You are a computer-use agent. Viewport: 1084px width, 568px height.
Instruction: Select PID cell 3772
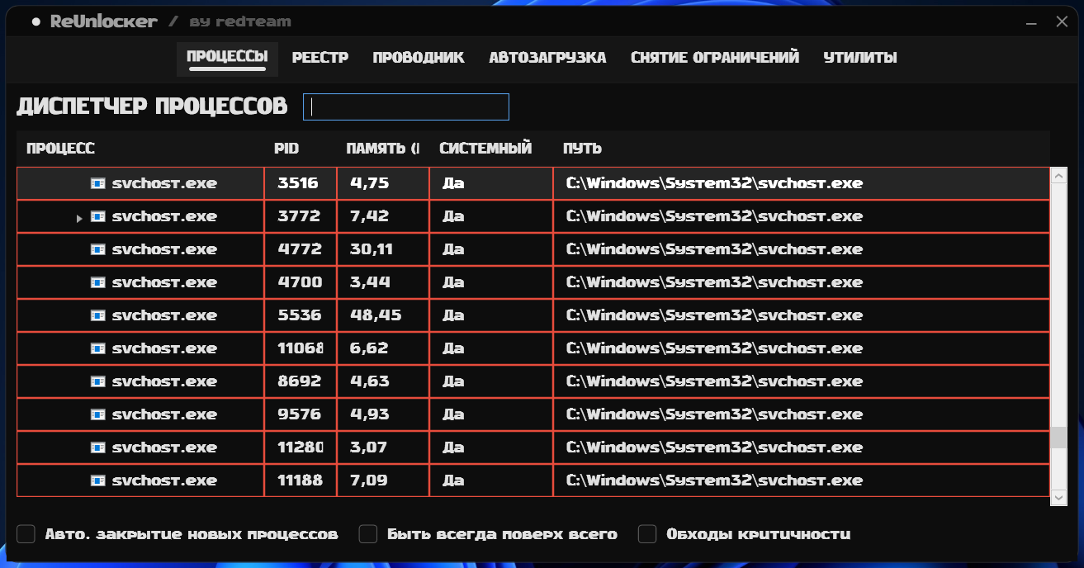pyautogui.click(x=301, y=216)
